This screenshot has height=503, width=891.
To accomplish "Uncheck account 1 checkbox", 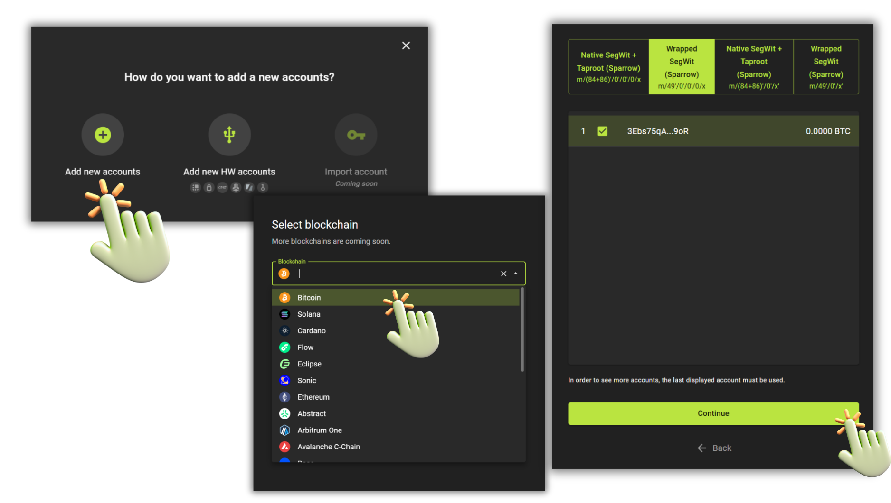I will click(x=602, y=131).
